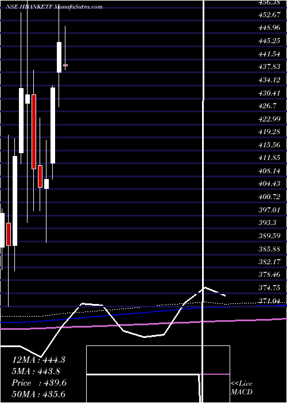Click the 393.3 price axis label
The width and height of the screenshot is (287, 403).
point(267,223)
